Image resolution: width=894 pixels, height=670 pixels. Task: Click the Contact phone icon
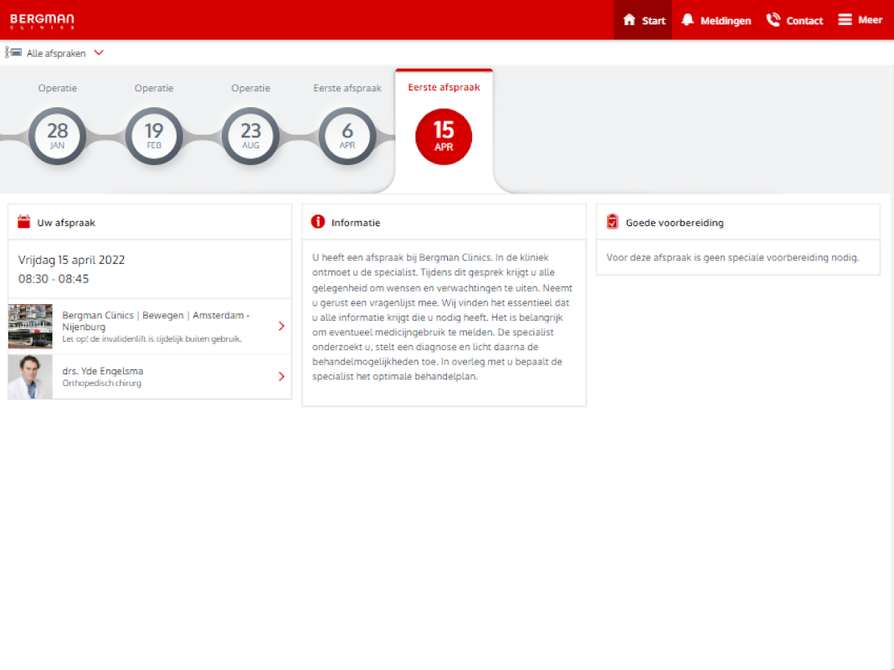tap(773, 20)
